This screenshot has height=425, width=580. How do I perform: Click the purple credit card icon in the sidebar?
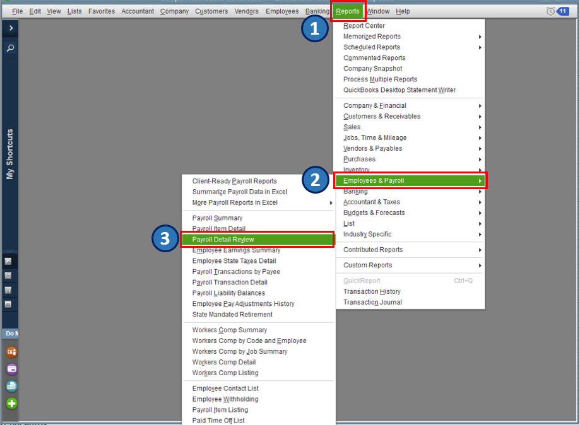point(10,369)
